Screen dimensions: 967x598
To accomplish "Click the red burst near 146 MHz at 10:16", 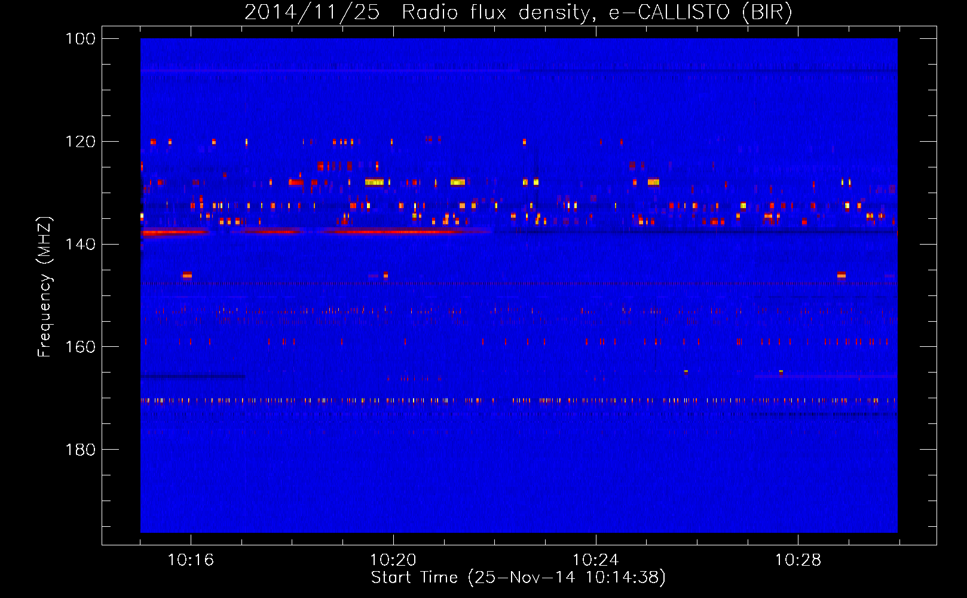I will pos(187,275).
